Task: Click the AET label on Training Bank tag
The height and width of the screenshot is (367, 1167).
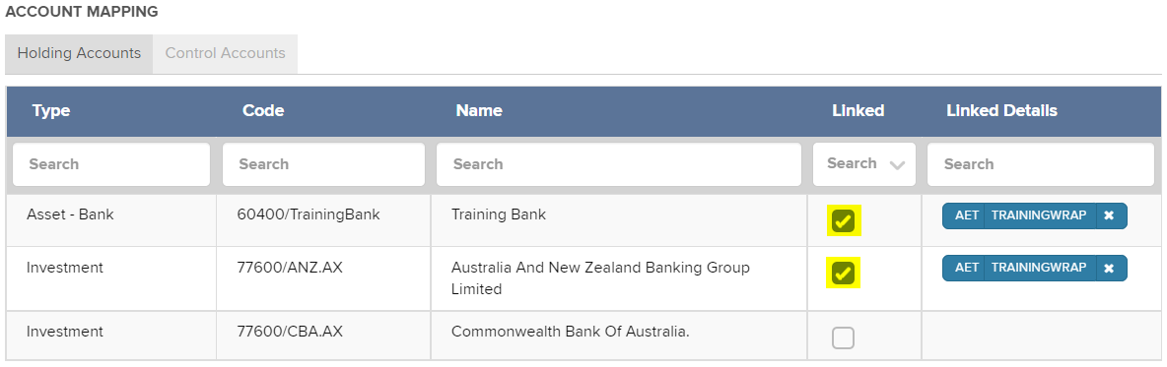Action: coord(966,215)
